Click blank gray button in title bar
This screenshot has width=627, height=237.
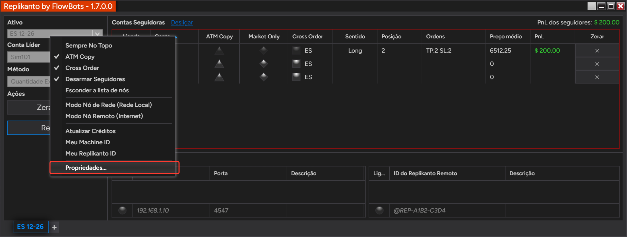click(x=592, y=6)
